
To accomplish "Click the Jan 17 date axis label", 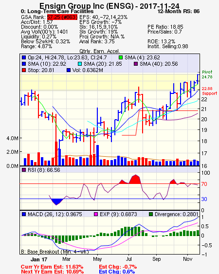I will point(39,259).
